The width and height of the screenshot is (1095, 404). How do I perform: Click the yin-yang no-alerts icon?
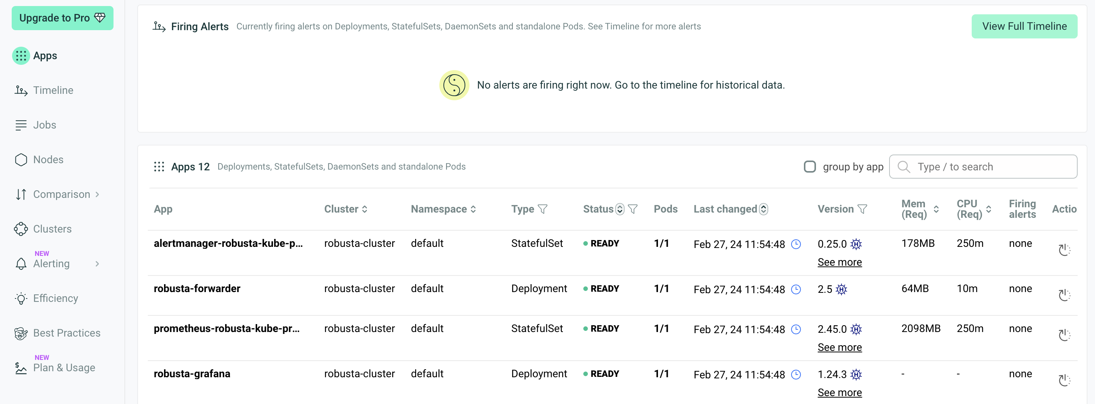pyautogui.click(x=454, y=86)
